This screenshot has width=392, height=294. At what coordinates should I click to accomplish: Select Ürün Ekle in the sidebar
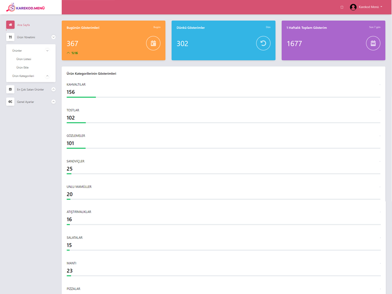click(x=23, y=68)
